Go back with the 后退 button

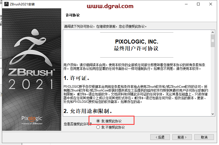click(x=160, y=137)
